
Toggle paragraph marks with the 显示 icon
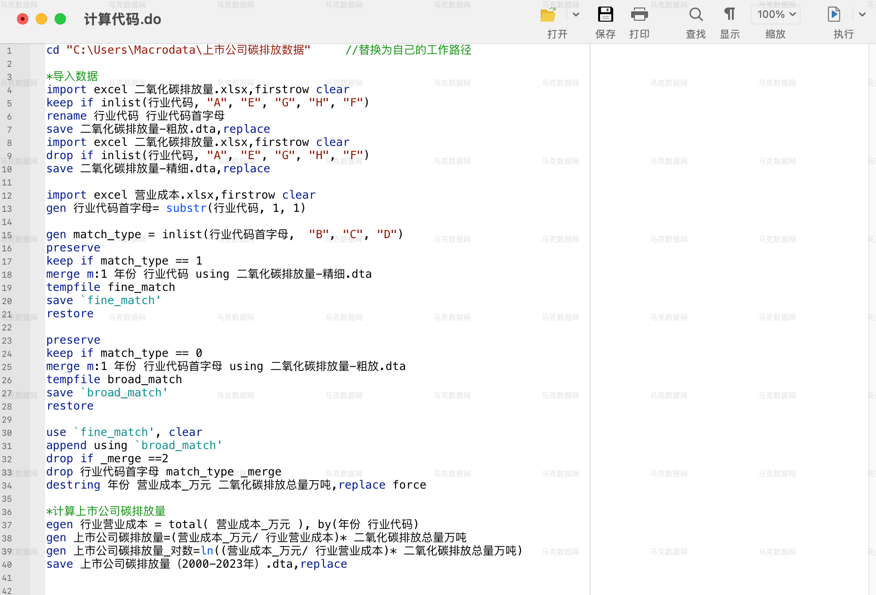tap(729, 15)
